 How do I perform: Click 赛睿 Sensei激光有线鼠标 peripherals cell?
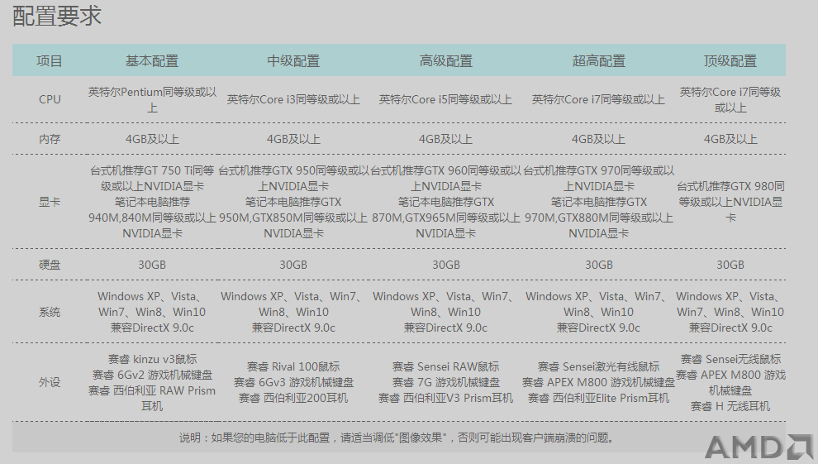(598, 382)
